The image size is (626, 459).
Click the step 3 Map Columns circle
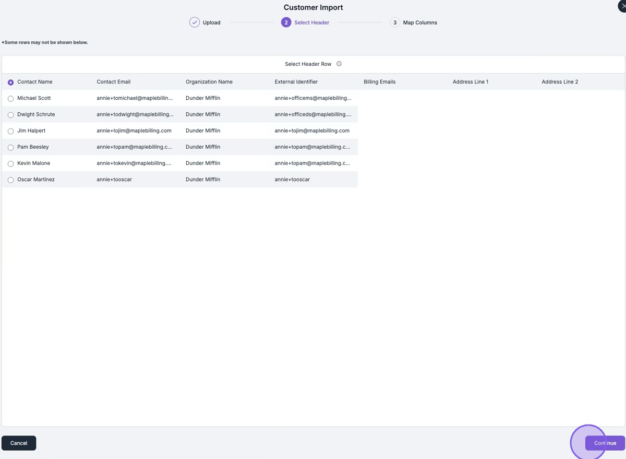[395, 22]
